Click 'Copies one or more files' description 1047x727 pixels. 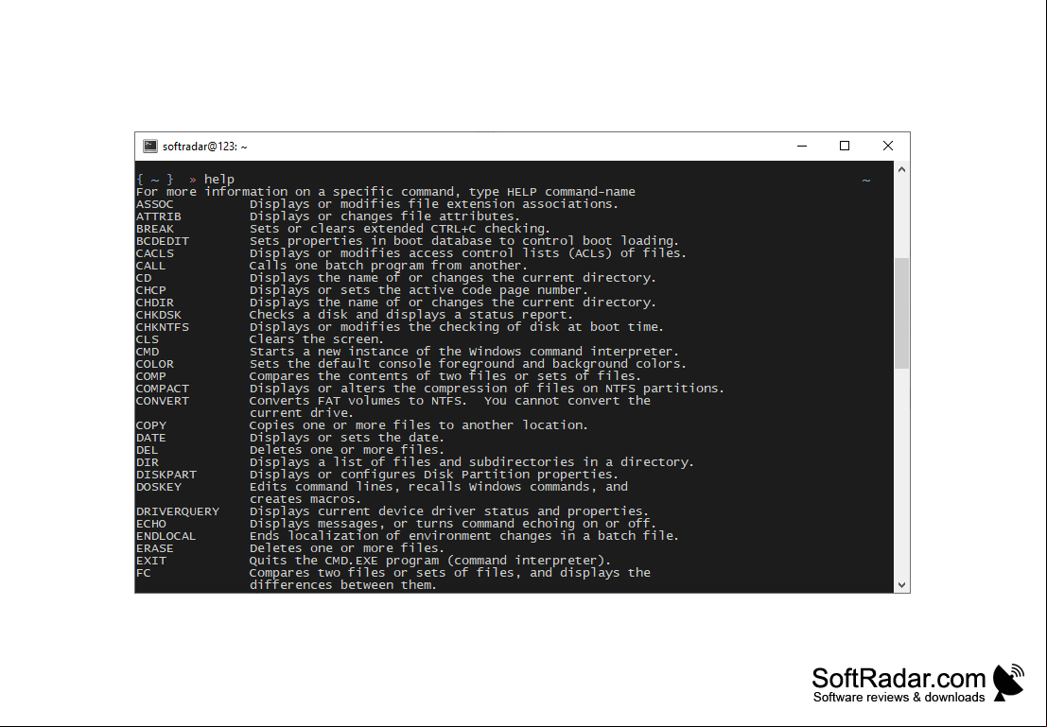[419, 425]
